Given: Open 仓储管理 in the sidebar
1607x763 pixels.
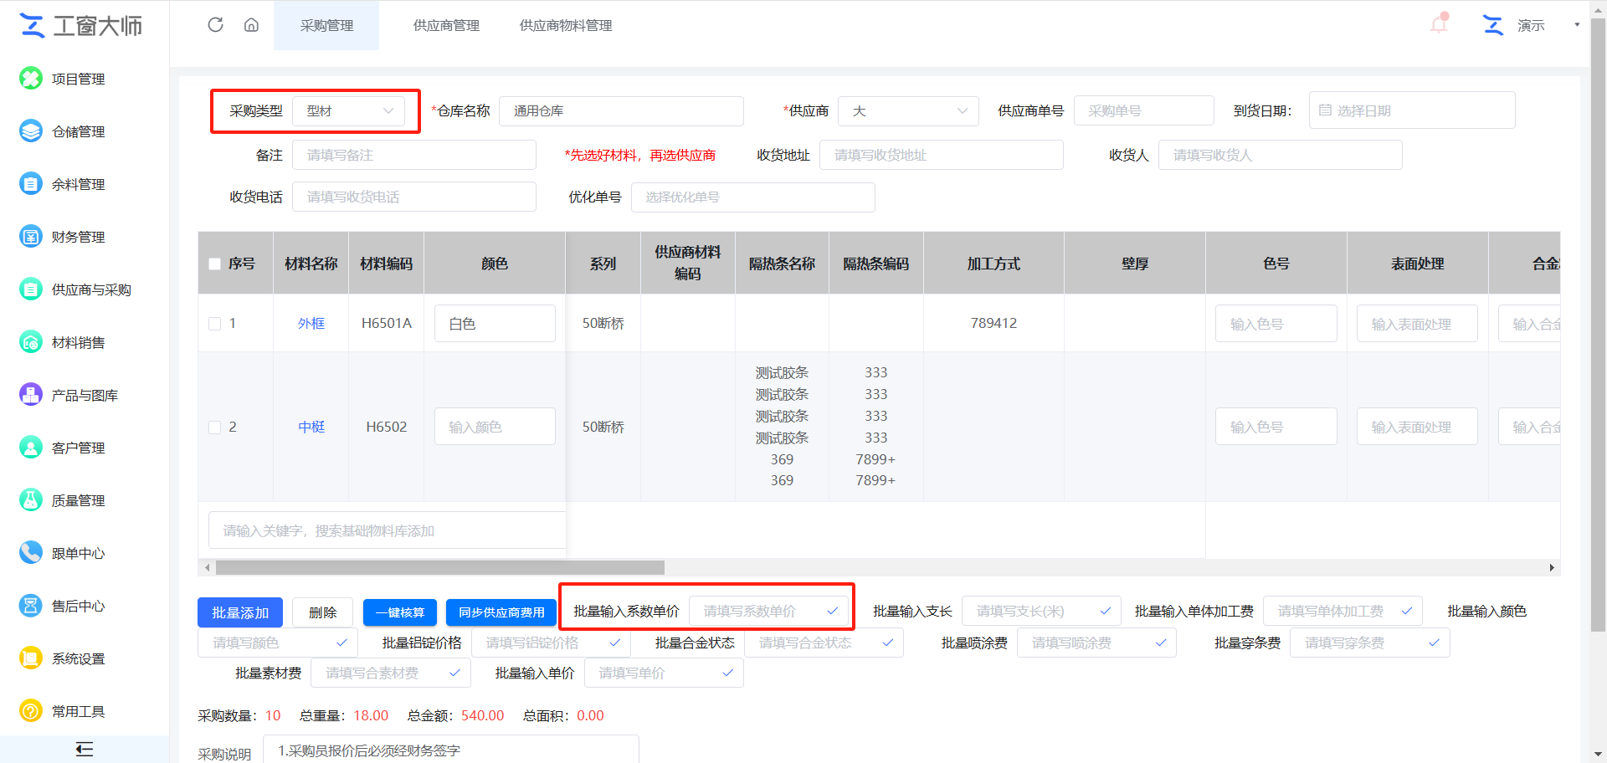Looking at the screenshot, I should pyautogui.click(x=78, y=131).
